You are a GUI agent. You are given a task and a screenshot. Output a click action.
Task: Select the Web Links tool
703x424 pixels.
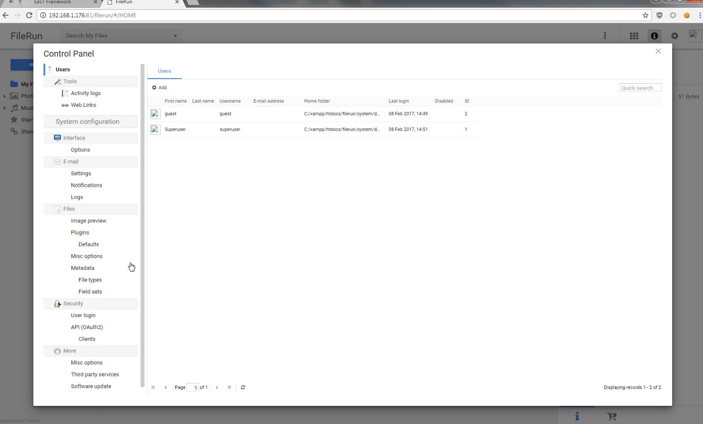coord(83,105)
